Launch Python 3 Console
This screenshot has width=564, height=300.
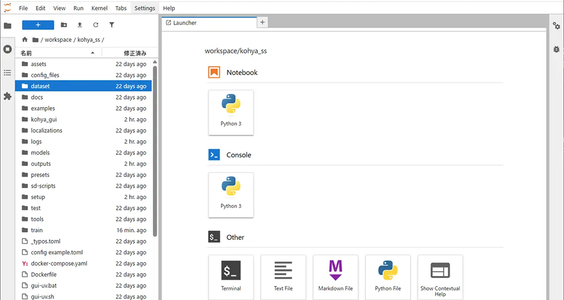click(231, 195)
